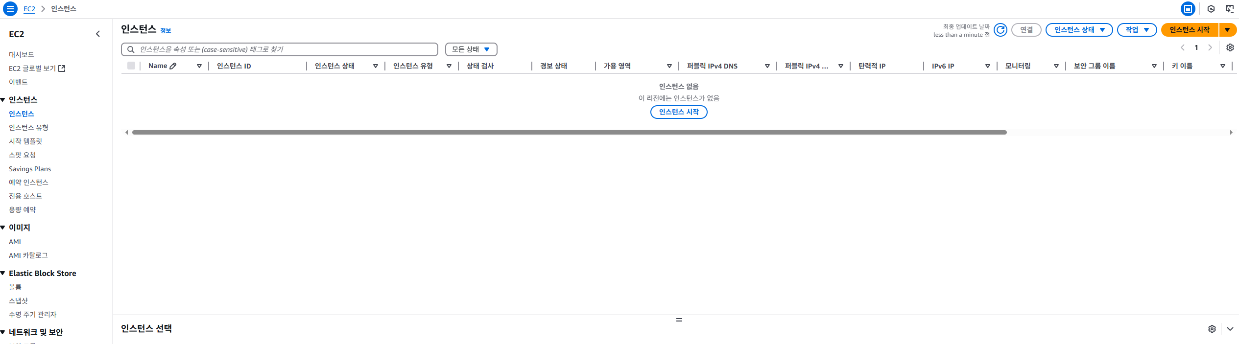This screenshot has width=1239, height=344.
Task: Open the table preferences gear icon
Action: coord(1230,47)
